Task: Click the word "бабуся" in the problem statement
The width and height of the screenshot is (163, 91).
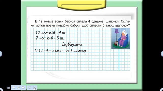Action: coord(70,21)
